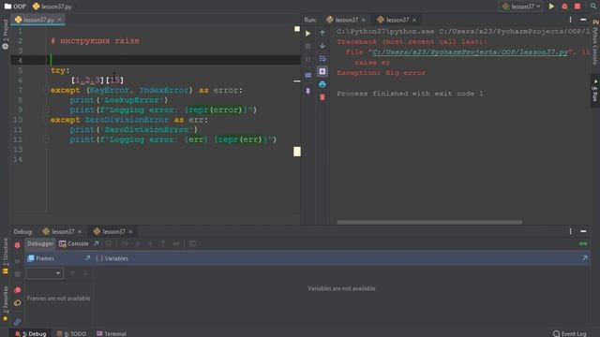Click arrow icon next to Console tab
Viewport: 600px width, 337px height.
coord(96,243)
